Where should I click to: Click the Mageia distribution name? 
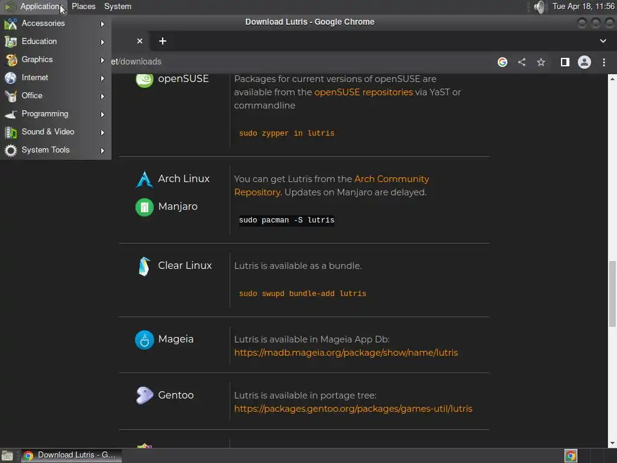pos(175,339)
